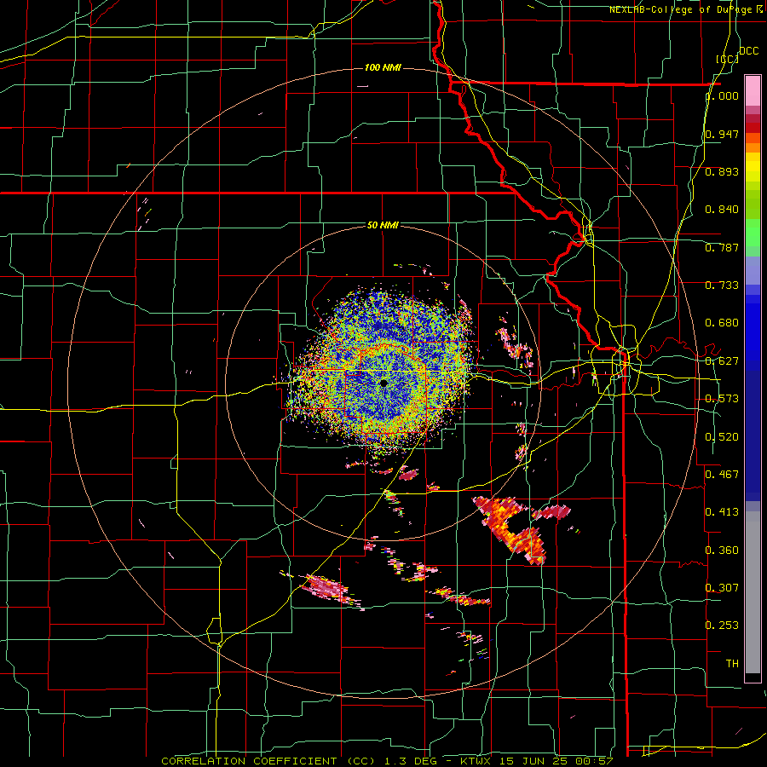Click the [CC] legend unit label

click(x=728, y=59)
